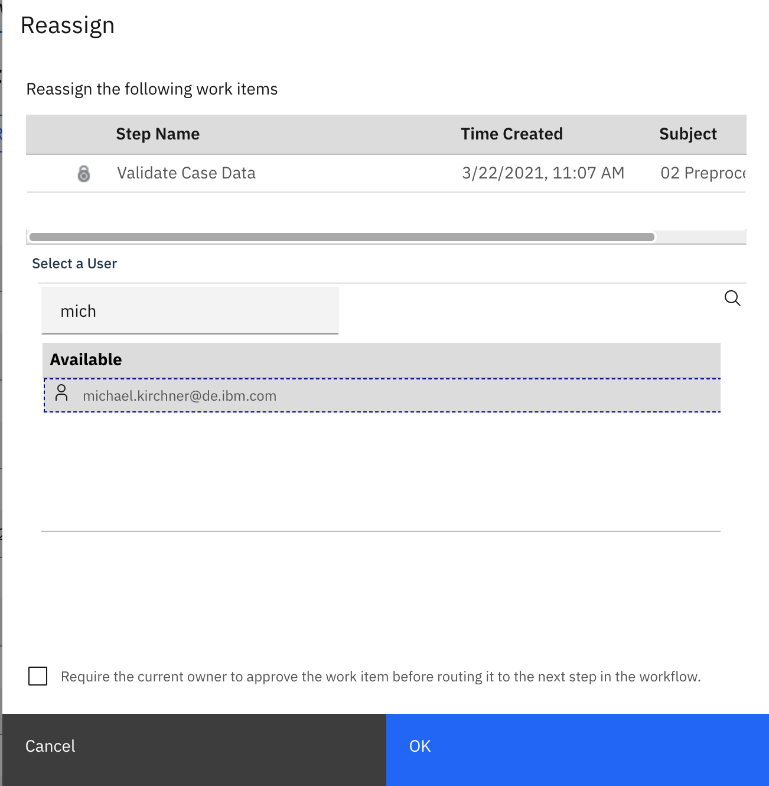Click the magnifier search icon
This screenshot has height=786, width=769.
(x=732, y=298)
